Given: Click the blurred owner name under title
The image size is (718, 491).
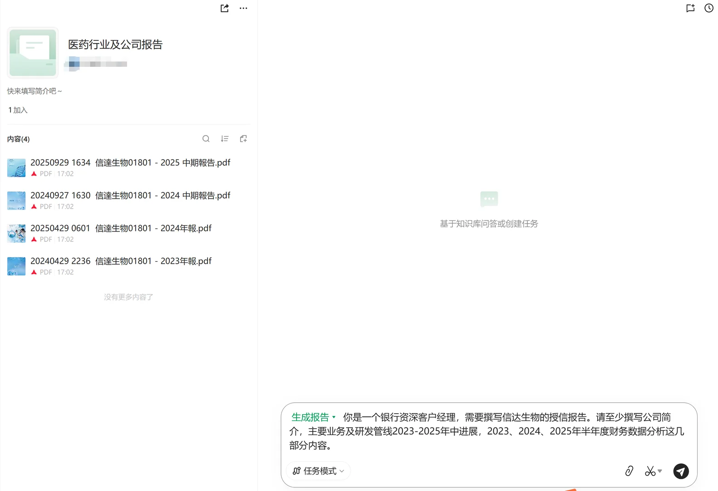Looking at the screenshot, I should pos(96,64).
